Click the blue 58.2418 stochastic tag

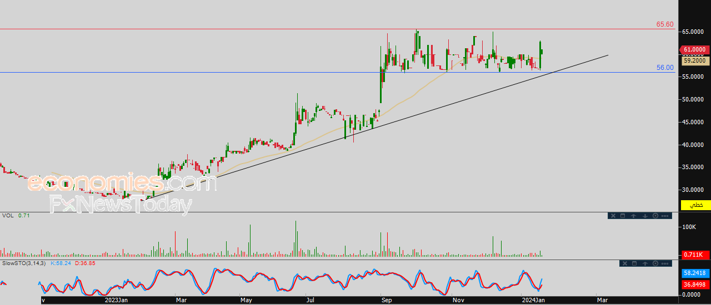pyautogui.click(x=695, y=273)
